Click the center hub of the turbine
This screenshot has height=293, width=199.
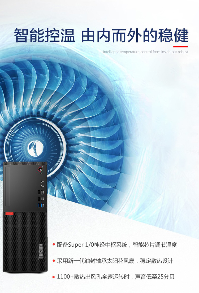pos(35,148)
